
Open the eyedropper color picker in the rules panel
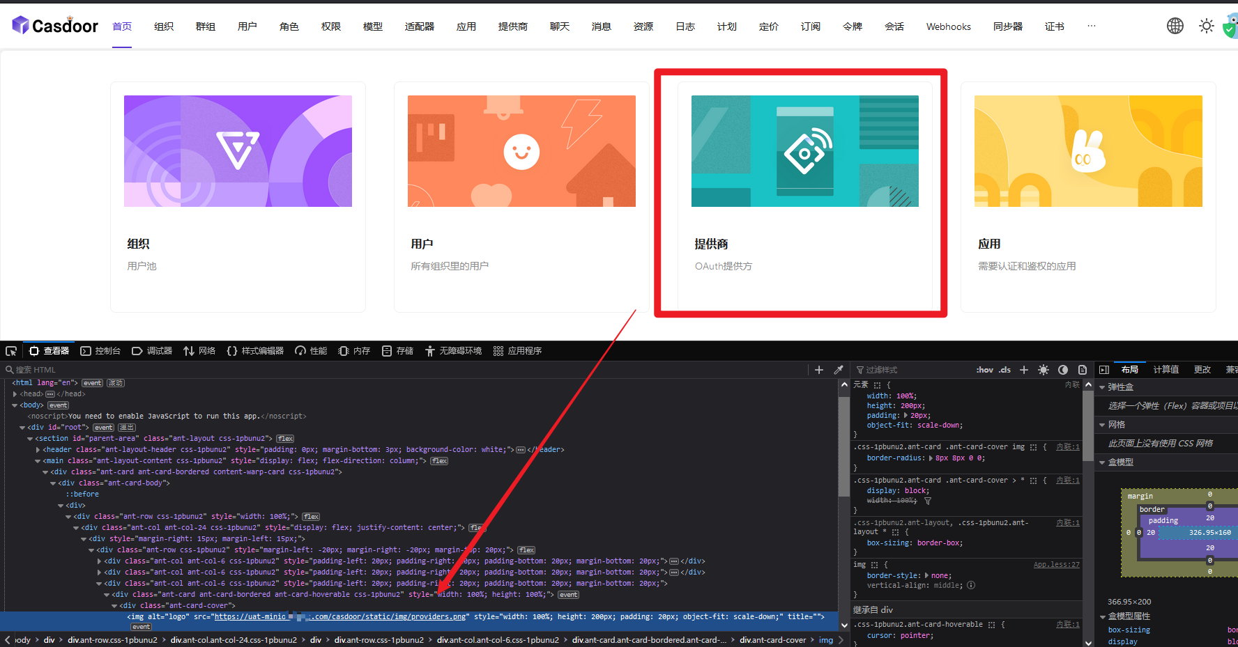[x=839, y=369]
